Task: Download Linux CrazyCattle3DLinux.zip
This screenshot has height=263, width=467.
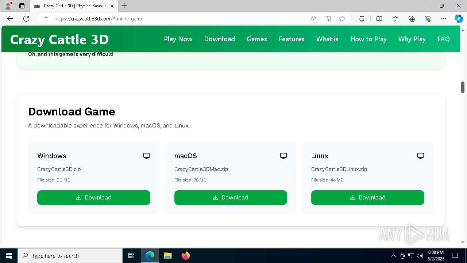Action: pos(368,198)
